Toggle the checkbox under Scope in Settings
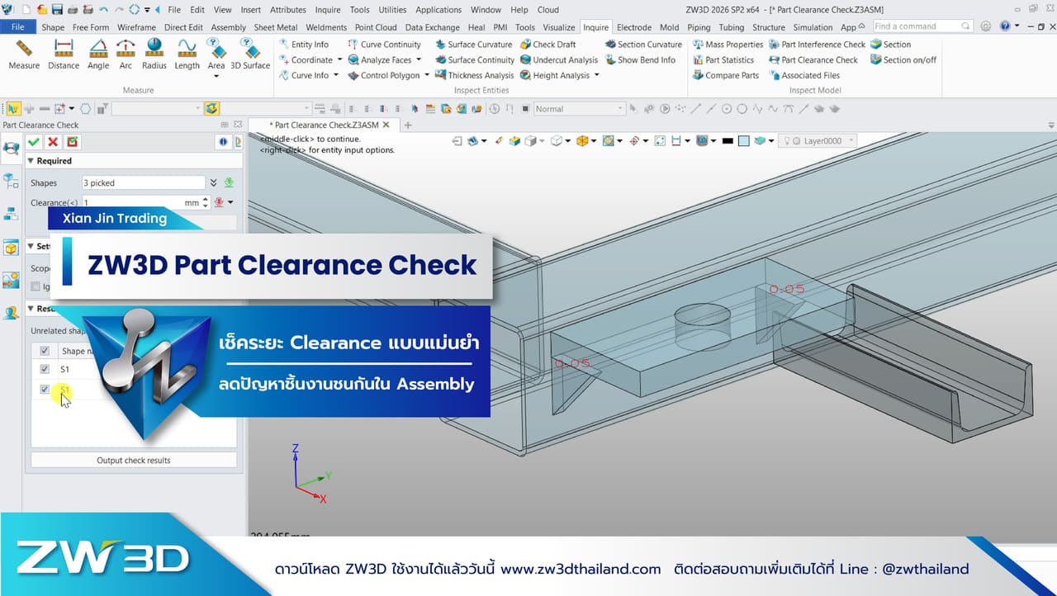Viewport: 1057px width, 596px height. 36,286
